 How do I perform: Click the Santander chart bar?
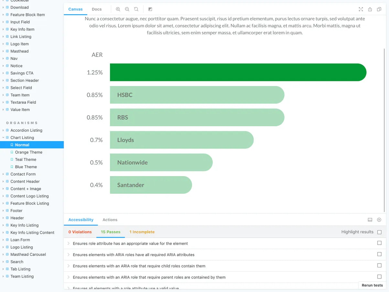point(151,185)
